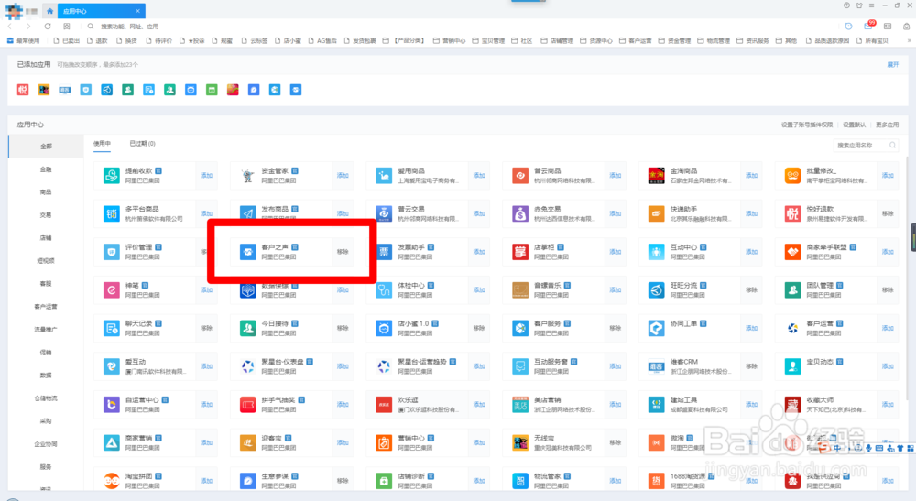This screenshot has height=501, width=916.
Task: Open the 更多应用 link
Action: coord(888,125)
